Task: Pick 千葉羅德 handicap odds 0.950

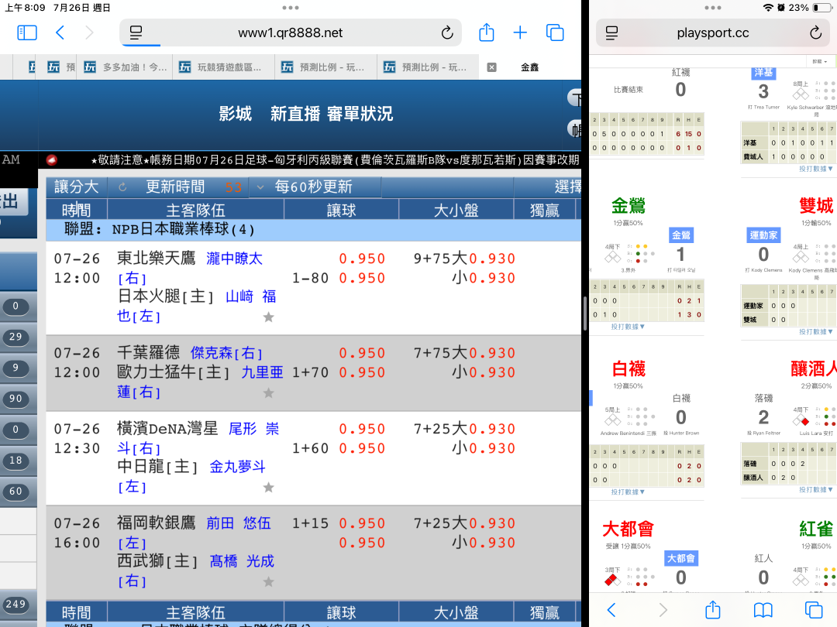Action: [x=362, y=353]
